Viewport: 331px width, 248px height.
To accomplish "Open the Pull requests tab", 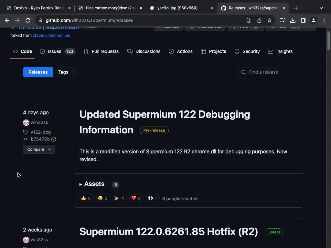I will click(101, 51).
